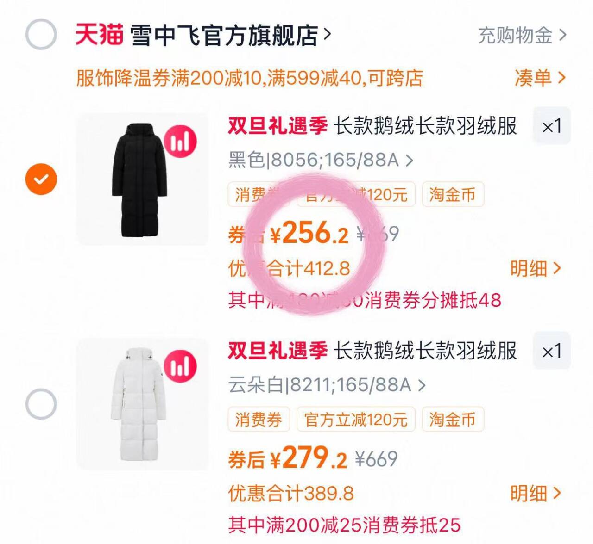The image size is (593, 544).
Task: Expand 明细 for the white coat discount
Action: [x=536, y=494]
